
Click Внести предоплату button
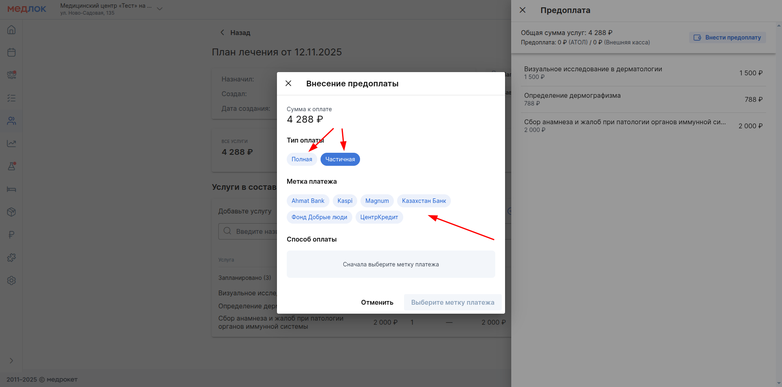[727, 37]
